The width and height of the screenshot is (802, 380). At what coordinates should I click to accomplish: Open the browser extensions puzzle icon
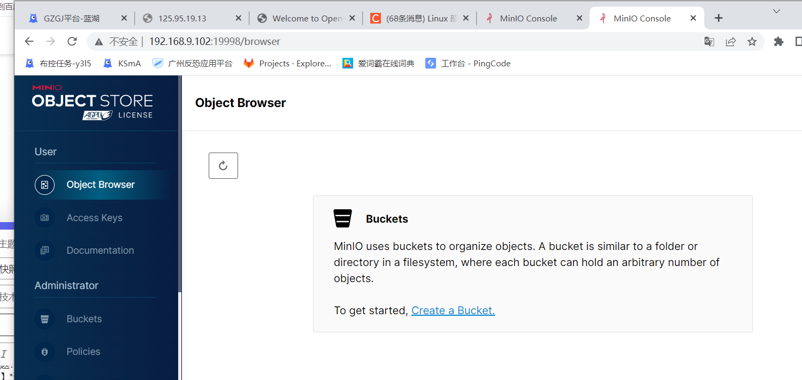click(x=778, y=41)
